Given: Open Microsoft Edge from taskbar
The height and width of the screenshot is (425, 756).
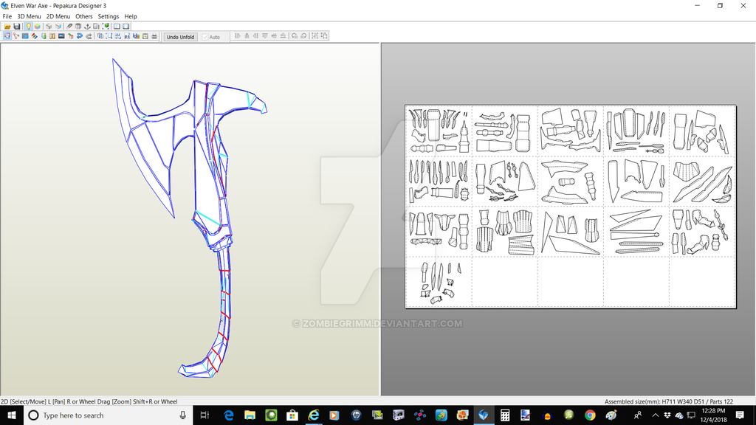Looking at the screenshot, I should [229, 415].
